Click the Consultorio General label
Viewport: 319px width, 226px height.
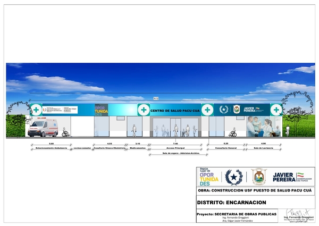[x=226, y=148]
